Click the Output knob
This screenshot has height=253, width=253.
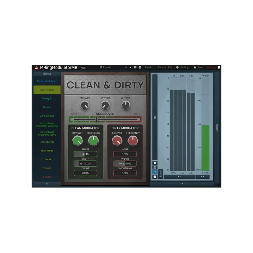coord(126,105)
